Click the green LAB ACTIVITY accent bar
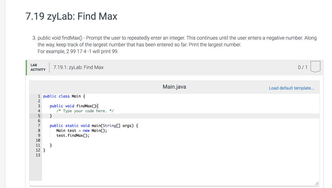The height and width of the screenshot is (188, 332). click(x=26, y=67)
